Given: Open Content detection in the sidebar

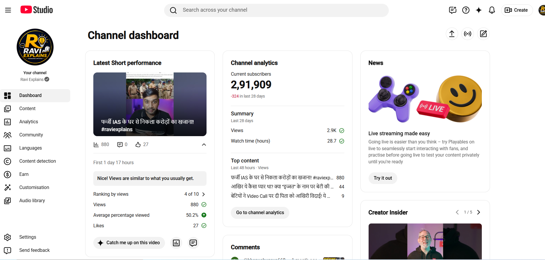Looking at the screenshot, I should click(x=35, y=161).
